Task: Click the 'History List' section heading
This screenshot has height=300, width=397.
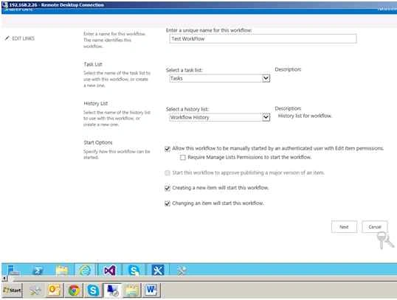Action: pyautogui.click(x=96, y=103)
